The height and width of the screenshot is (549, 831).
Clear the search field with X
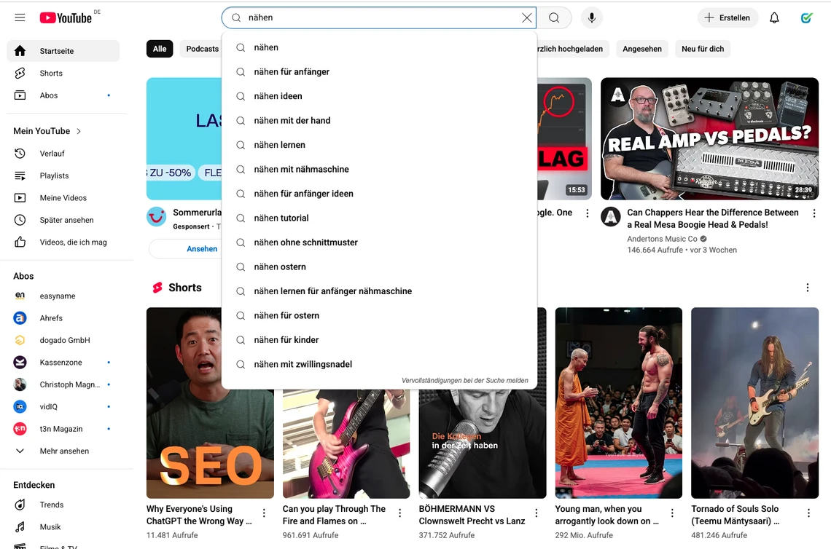click(526, 17)
